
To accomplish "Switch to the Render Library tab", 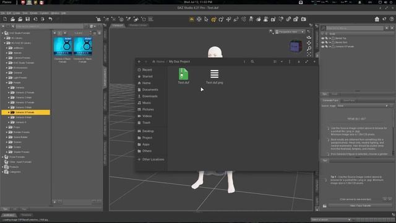I will [138, 25].
